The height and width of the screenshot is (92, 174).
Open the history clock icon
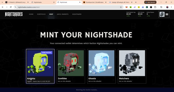click(x=161, y=7)
